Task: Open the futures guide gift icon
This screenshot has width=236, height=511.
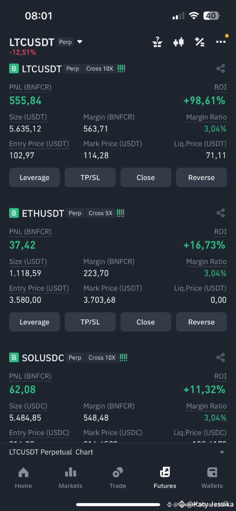Action: 157,42
